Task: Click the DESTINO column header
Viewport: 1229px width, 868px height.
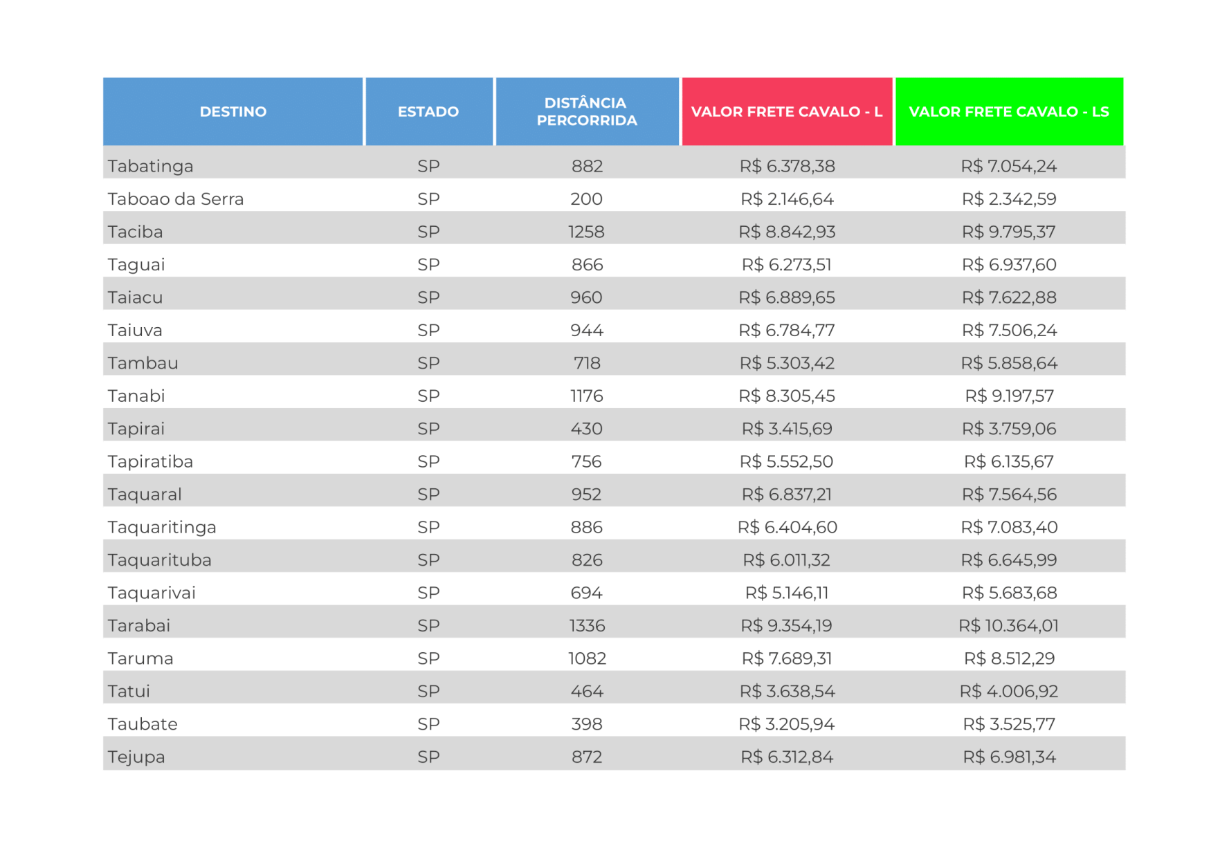Action: click(233, 111)
